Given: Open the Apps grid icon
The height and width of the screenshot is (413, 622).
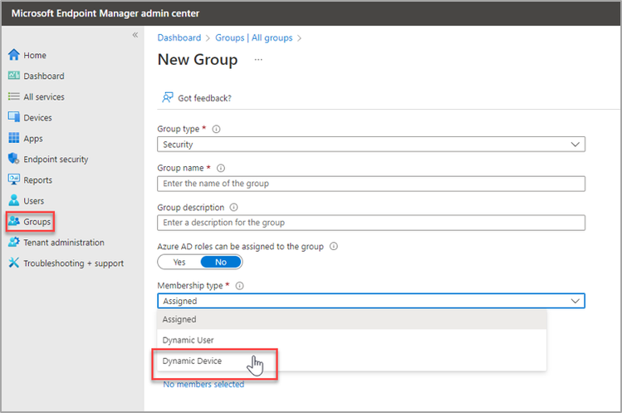Looking at the screenshot, I should coord(13,139).
